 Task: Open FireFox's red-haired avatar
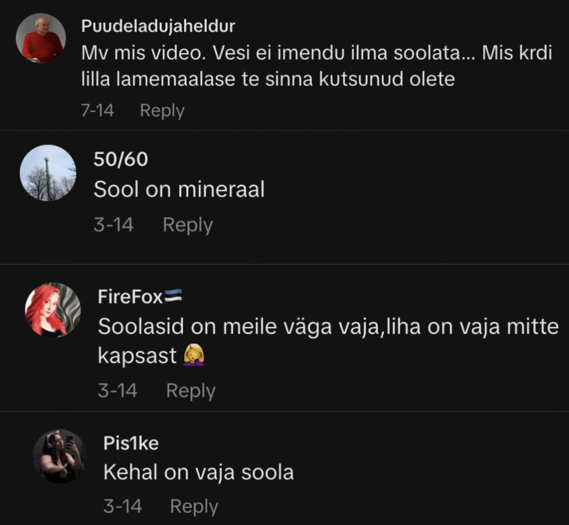coord(53,309)
